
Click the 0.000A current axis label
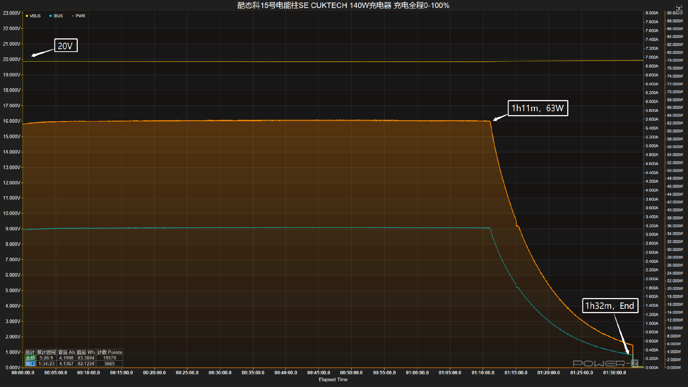(652, 368)
